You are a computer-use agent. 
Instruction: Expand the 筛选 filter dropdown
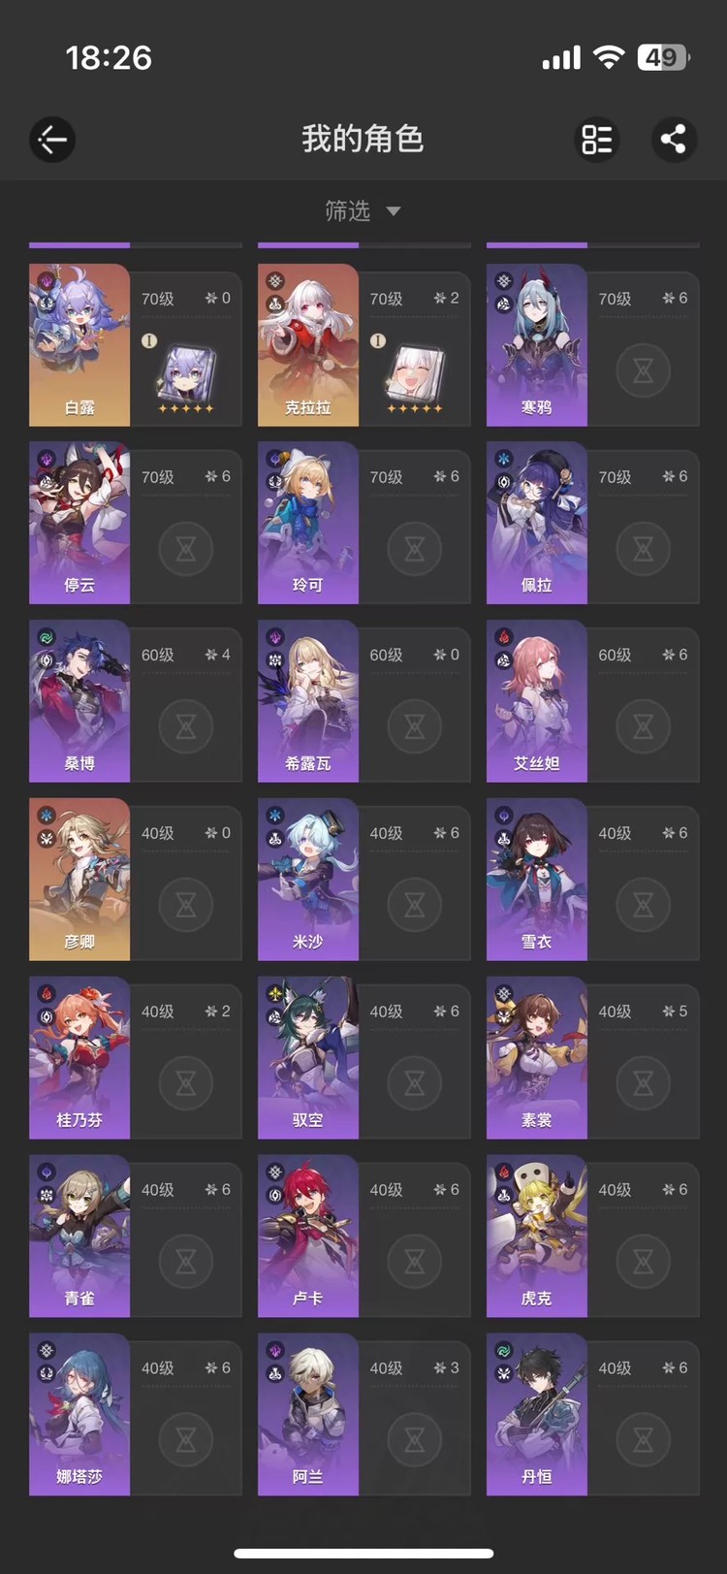click(363, 210)
